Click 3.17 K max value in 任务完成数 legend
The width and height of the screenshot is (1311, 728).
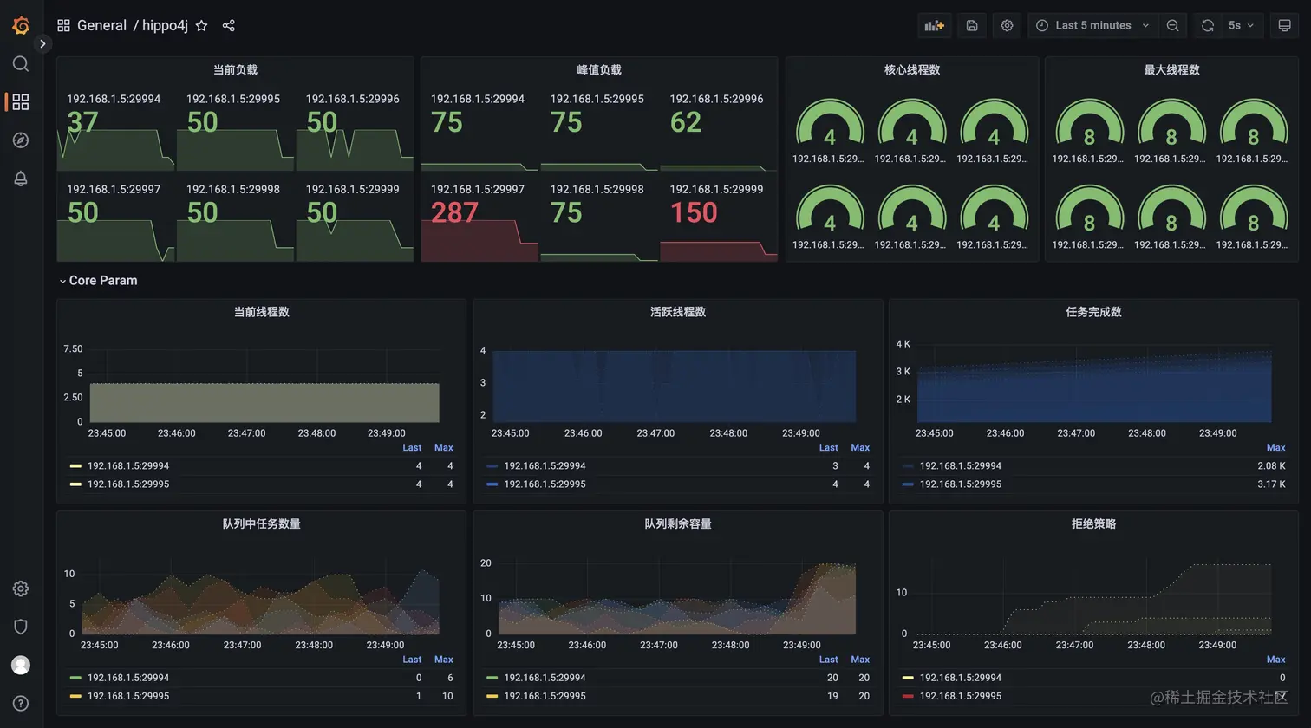[x=1271, y=484]
